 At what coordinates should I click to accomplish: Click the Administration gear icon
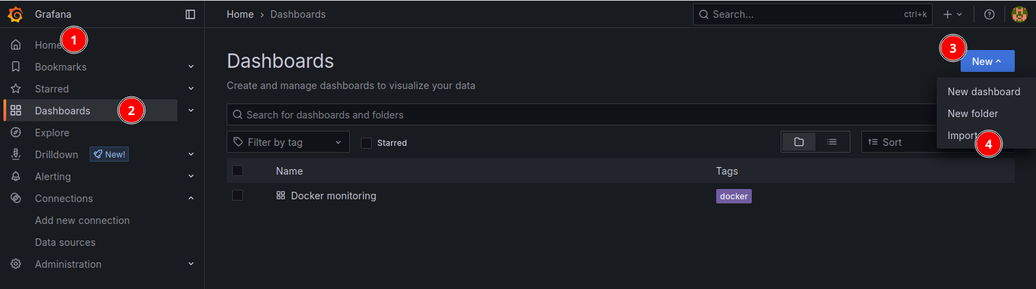point(16,264)
